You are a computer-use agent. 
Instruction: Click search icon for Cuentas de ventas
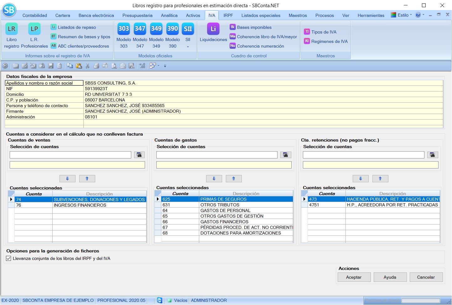click(x=139, y=155)
